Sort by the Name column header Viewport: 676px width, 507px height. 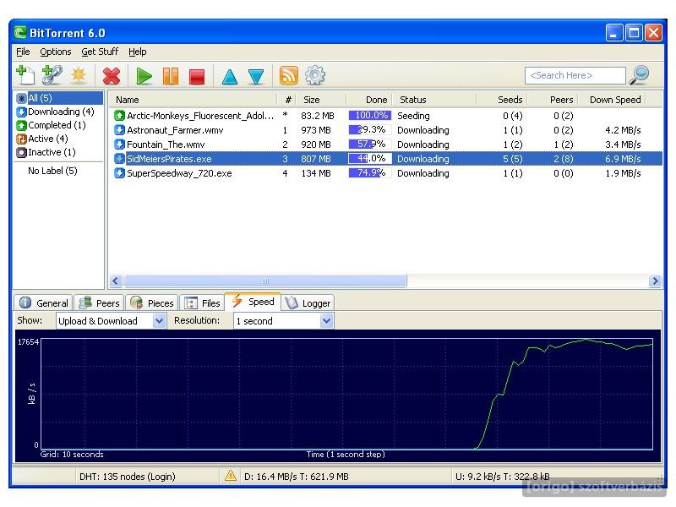(193, 100)
